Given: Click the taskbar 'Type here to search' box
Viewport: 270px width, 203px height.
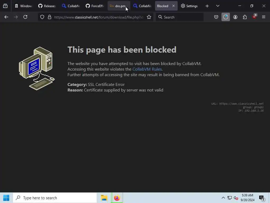Looking at the screenshot, I should tap(55, 198).
